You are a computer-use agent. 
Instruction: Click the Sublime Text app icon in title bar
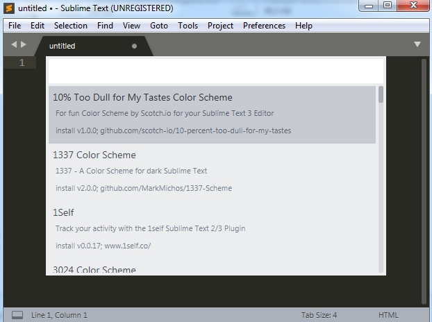tap(9, 8)
